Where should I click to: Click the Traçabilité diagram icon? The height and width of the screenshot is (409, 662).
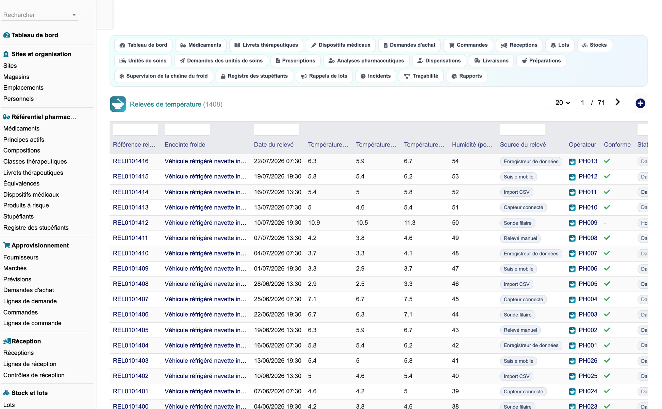pyautogui.click(x=407, y=76)
